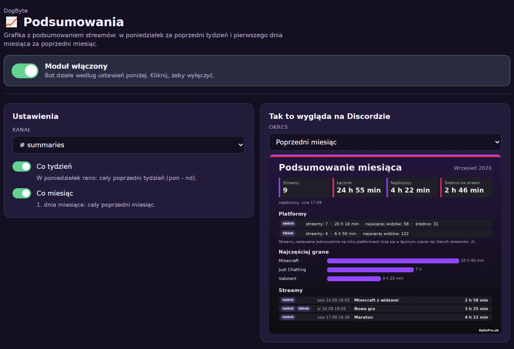Click the 3 h 25 min duration
This screenshot has width=514, height=349.
(476, 309)
